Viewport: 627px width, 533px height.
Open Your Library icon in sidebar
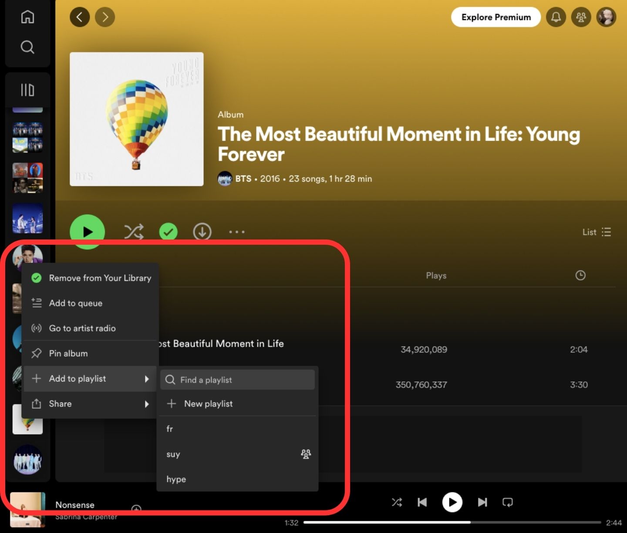(x=27, y=90)
